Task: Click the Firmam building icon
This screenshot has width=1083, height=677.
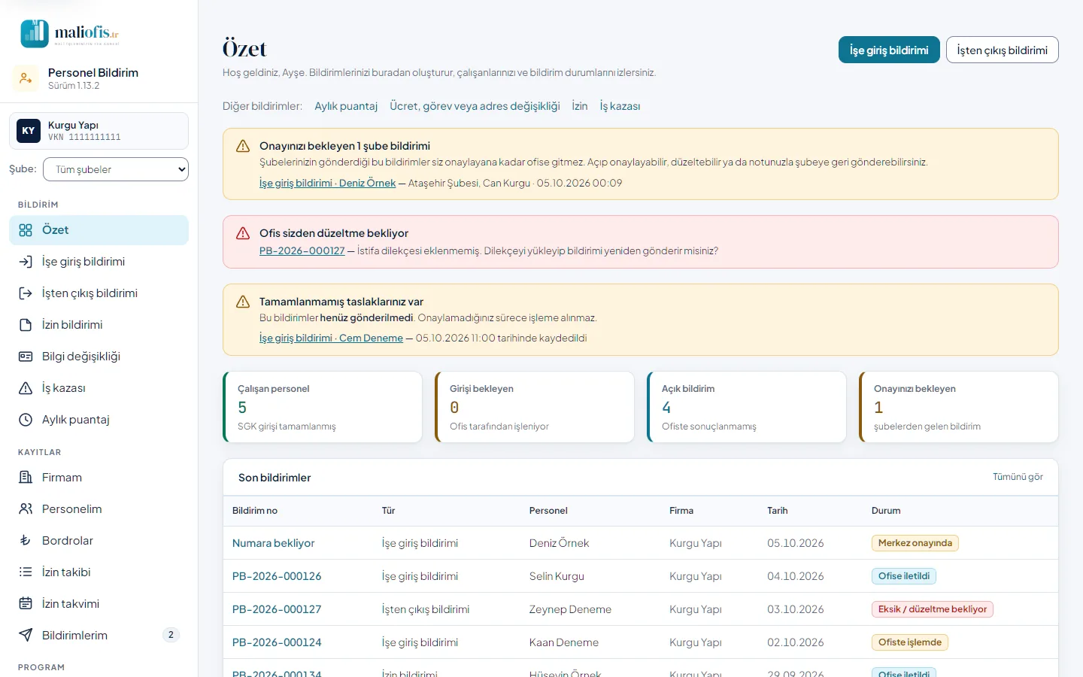Action: click(x=26, y=478)
